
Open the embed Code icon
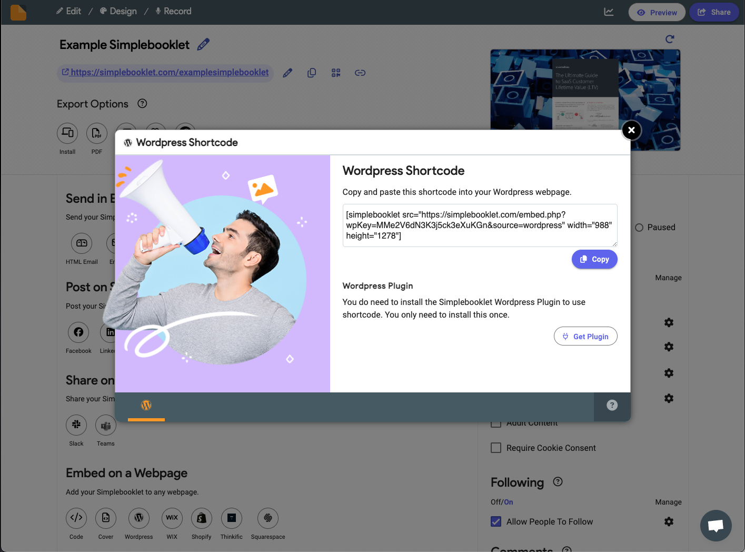(76, 518)
